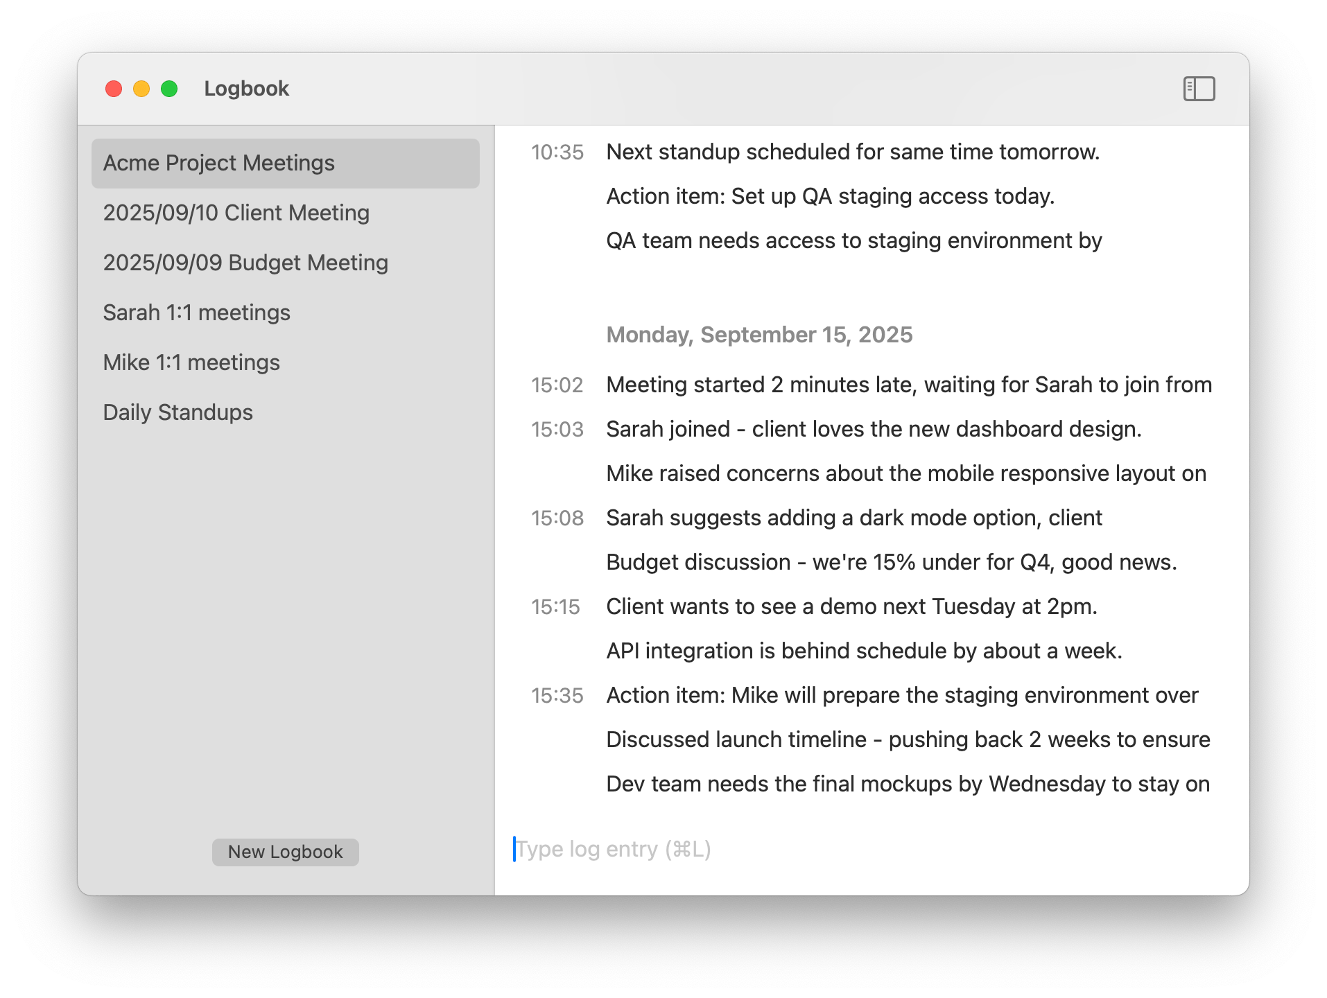The image size is (1327, 998).
Task: Select entry 'Action item: Mike will prepare the staging environment'
Action: pos(902,695)
